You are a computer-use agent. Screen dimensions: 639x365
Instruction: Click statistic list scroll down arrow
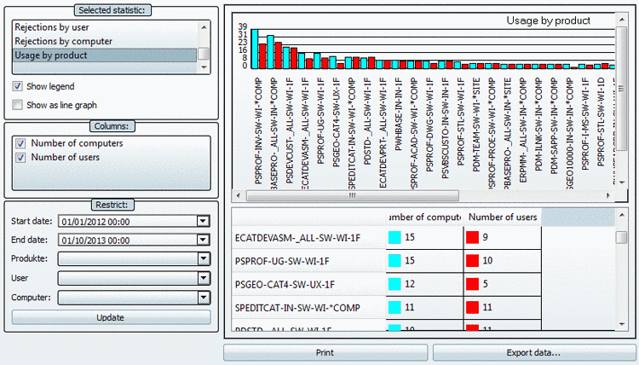204,67
